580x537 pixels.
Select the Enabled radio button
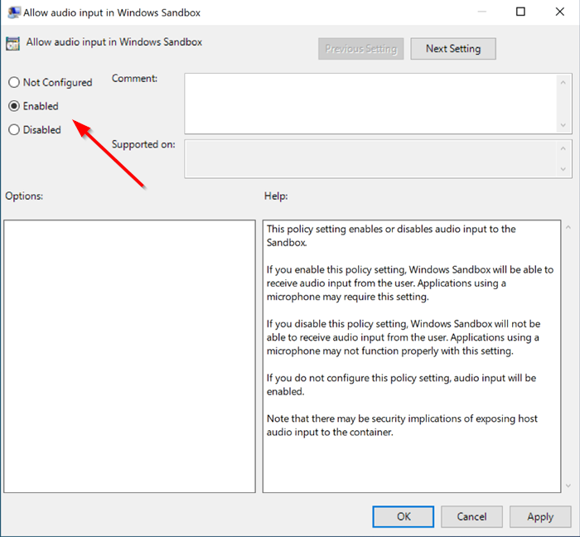coord(14,106)
